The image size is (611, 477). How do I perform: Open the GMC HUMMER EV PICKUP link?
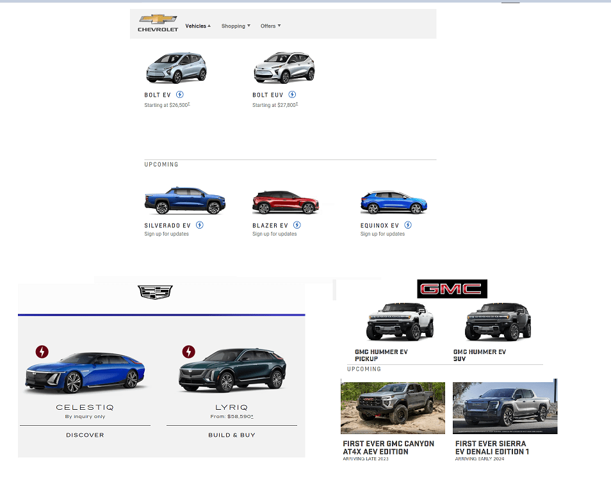[x=381, y=355]
